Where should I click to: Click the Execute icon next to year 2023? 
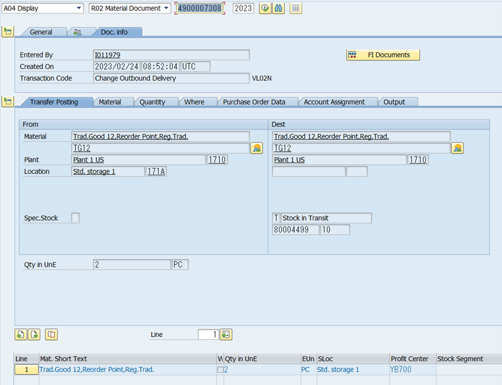pos(265,8)
